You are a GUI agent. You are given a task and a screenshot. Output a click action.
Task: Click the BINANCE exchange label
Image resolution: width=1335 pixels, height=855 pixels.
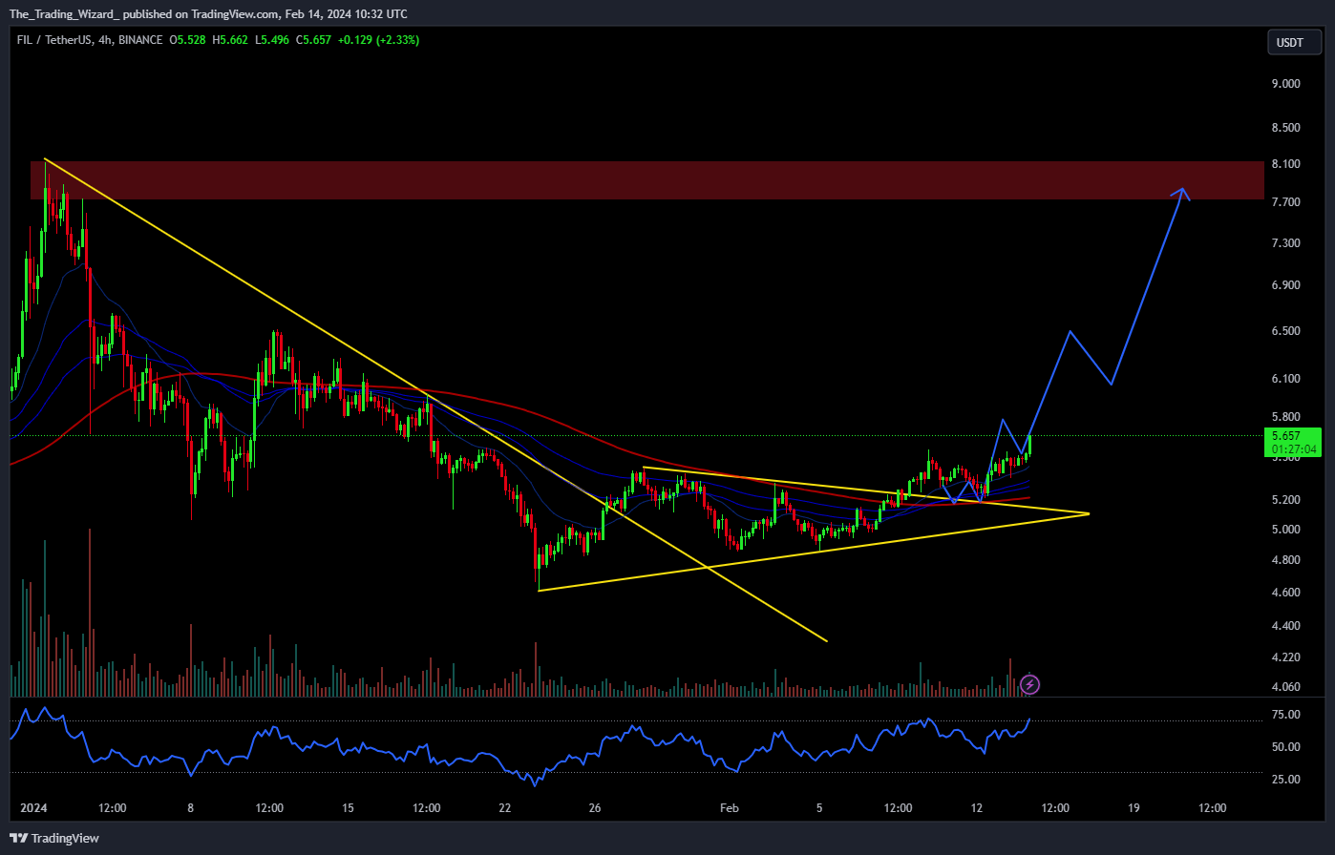(x=141, y=40)
